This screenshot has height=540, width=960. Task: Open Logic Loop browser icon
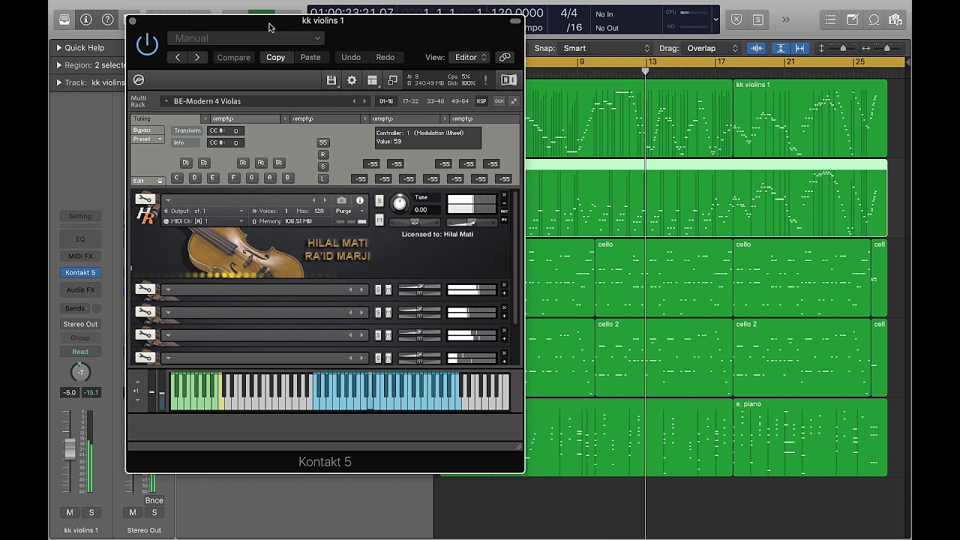click(x=874, y=19)
